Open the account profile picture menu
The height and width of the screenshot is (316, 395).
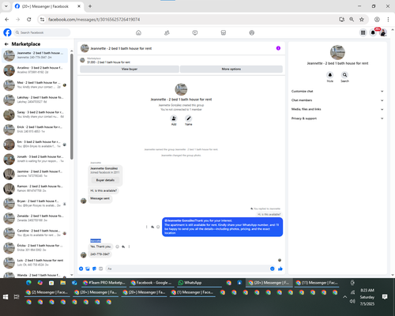[383, 32]
